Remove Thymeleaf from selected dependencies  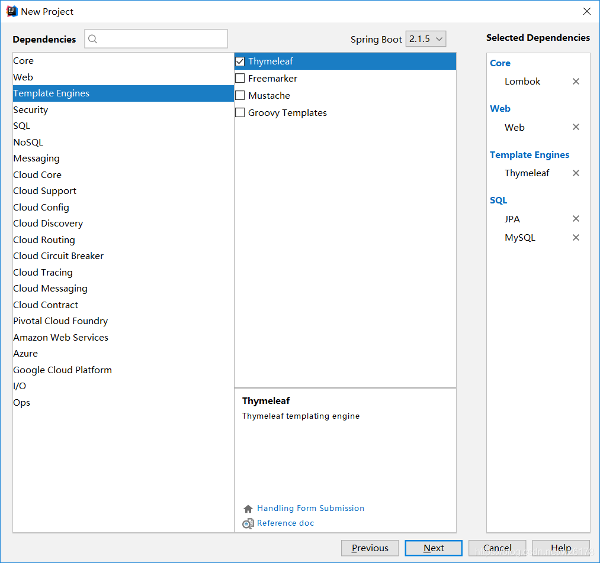click(x=576, y=173)
